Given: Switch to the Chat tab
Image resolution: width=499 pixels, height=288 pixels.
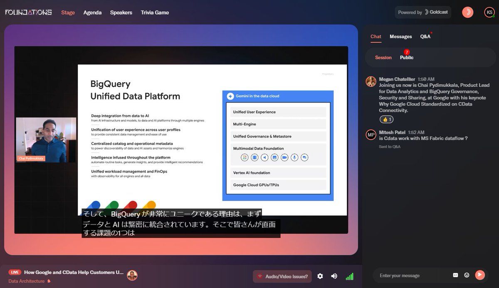Looking at the screenshot, I should coord(376,37).
